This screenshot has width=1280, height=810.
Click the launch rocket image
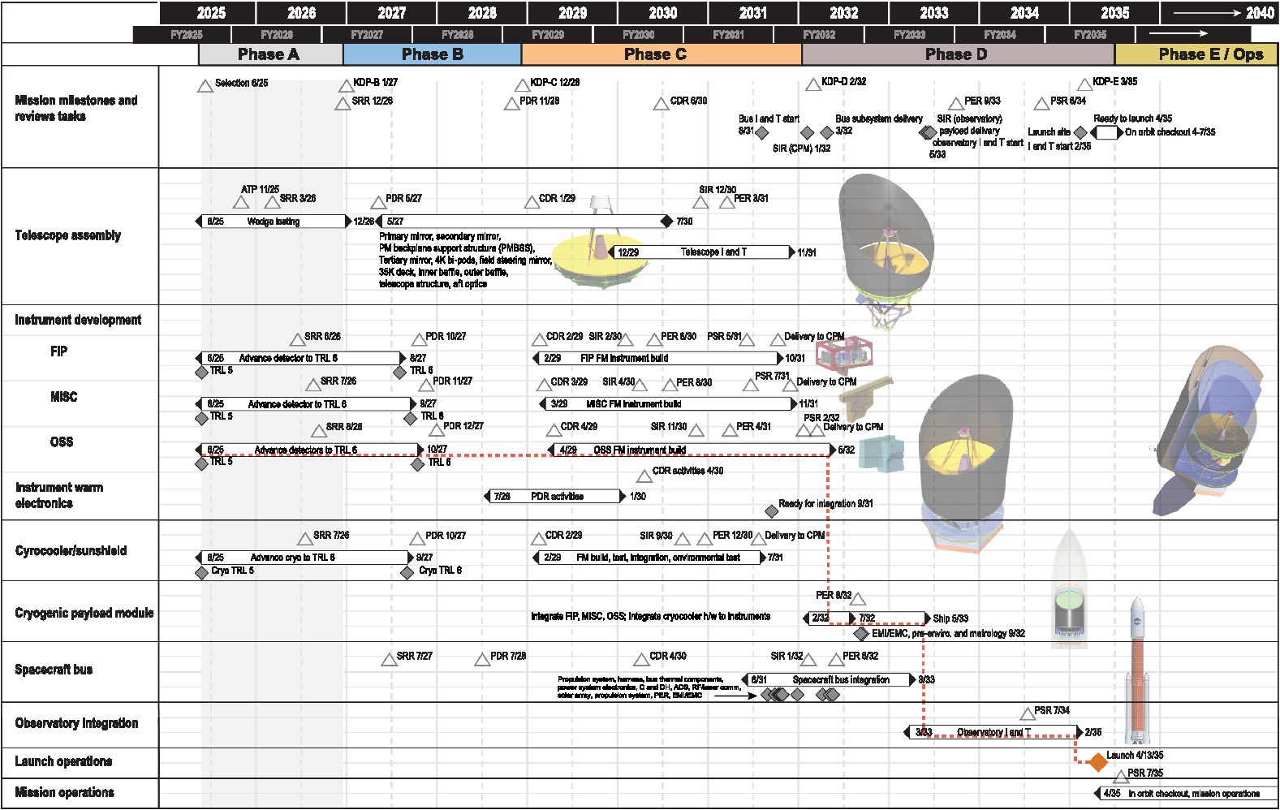(x=1137, y=670)
